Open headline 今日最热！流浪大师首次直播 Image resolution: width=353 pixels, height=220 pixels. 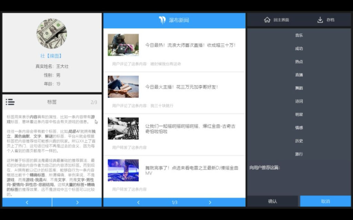click(190, 45)
